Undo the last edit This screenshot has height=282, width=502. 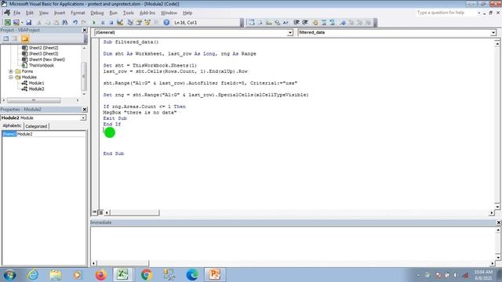(75, 23)
